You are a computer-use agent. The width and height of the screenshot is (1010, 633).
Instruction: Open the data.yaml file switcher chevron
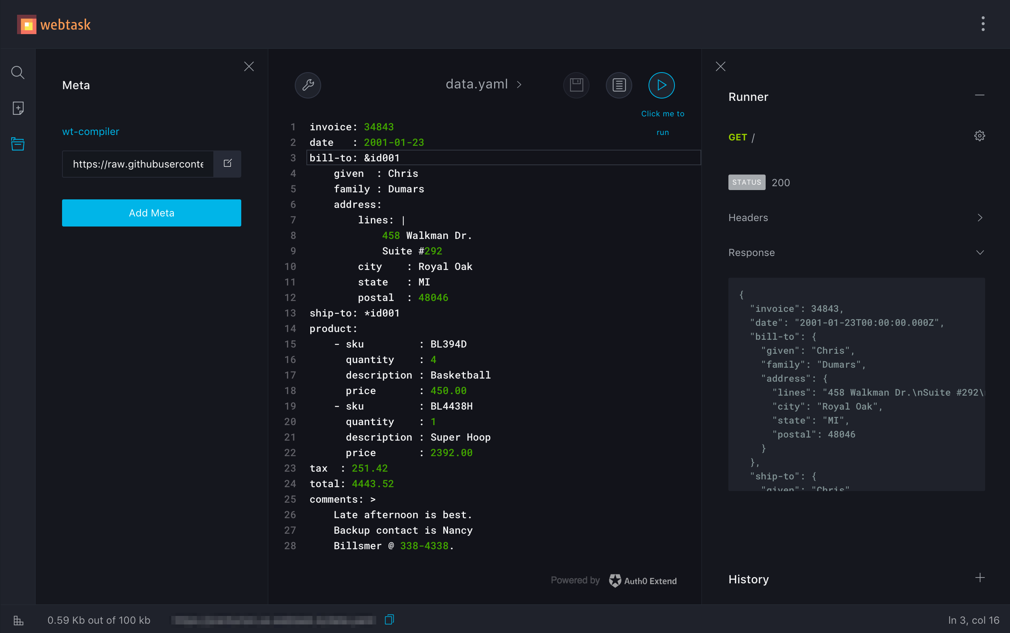[x=519, y=85]
